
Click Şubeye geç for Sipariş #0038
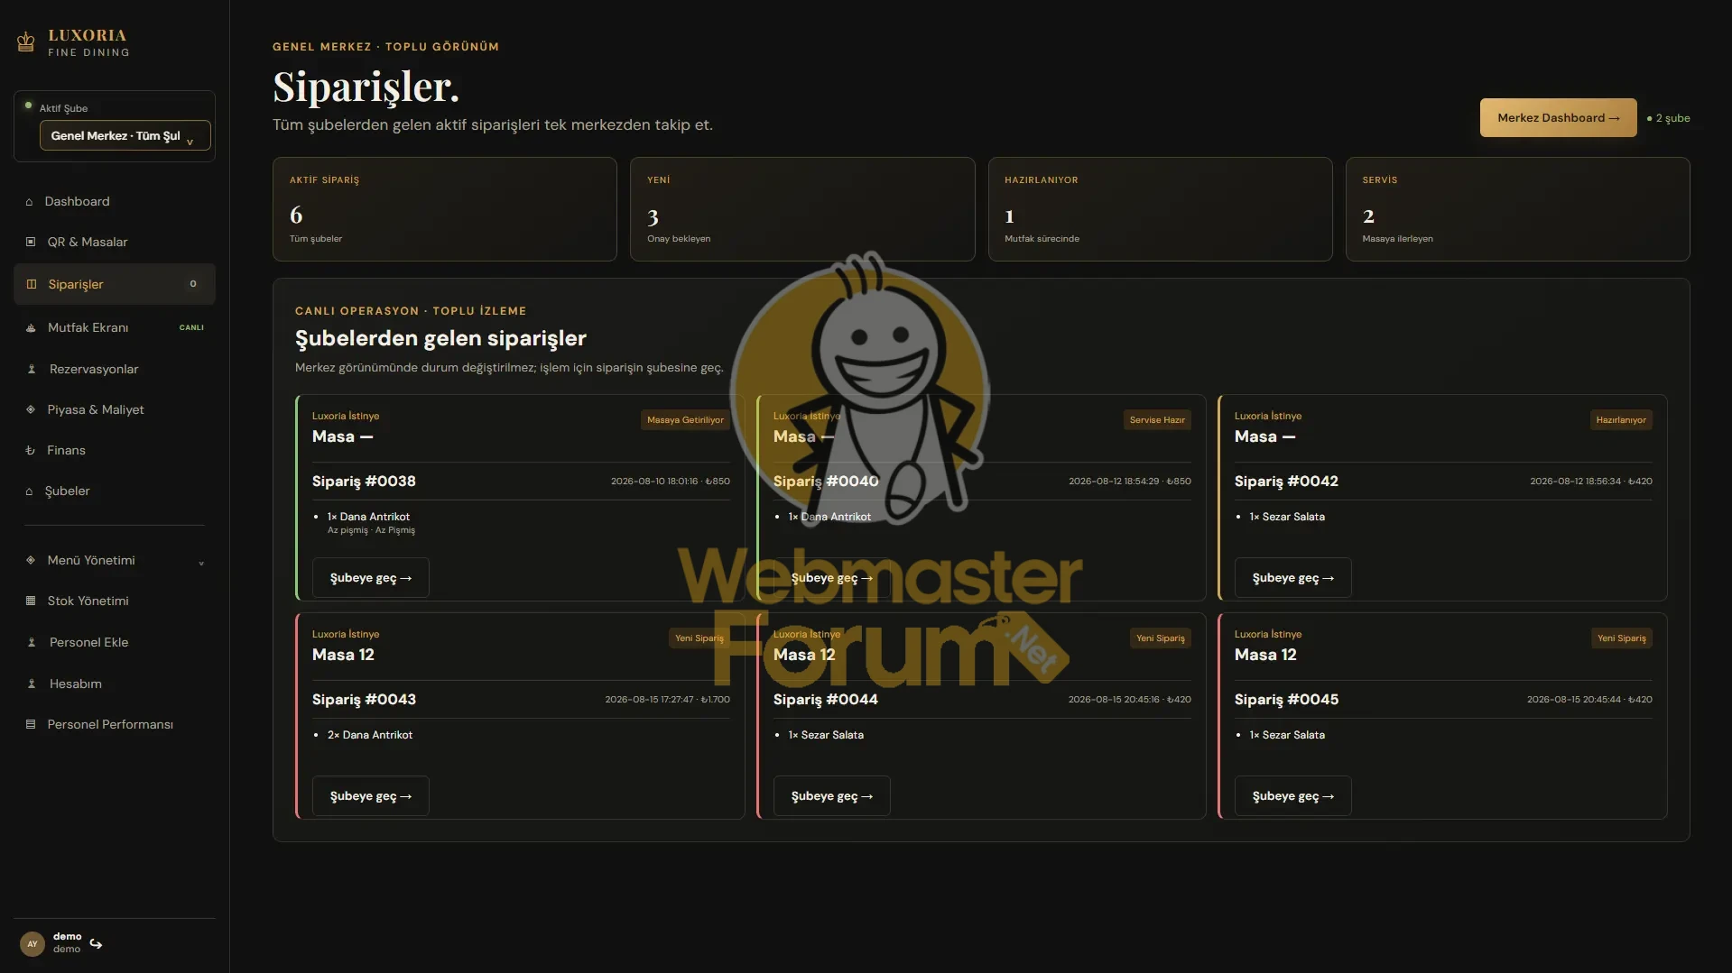(x=371, y=577)
